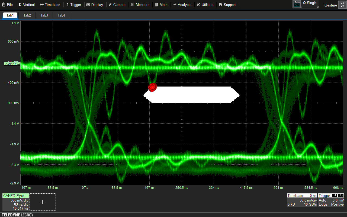Screen dimensions: 347x217
Task: Open the Cursors menu
Action: [117, 5]
